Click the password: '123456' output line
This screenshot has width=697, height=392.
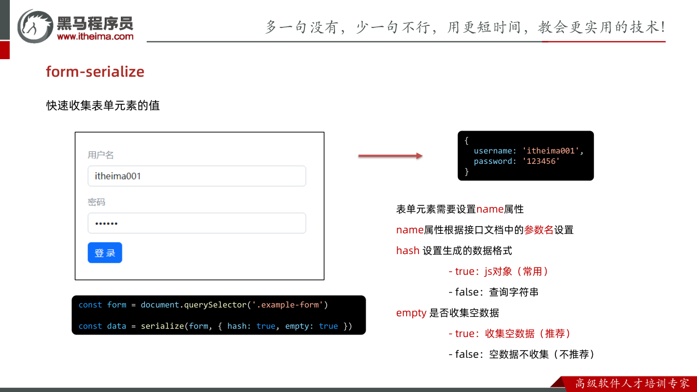point(517,161)
